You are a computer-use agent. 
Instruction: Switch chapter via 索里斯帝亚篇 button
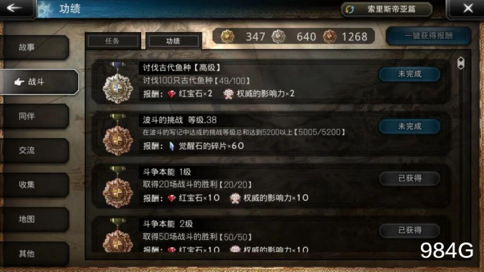[387, 9]
